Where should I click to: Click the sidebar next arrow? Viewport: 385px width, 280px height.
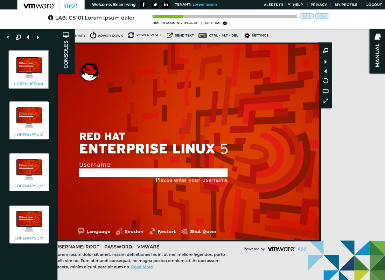click(x=38, y=37)
